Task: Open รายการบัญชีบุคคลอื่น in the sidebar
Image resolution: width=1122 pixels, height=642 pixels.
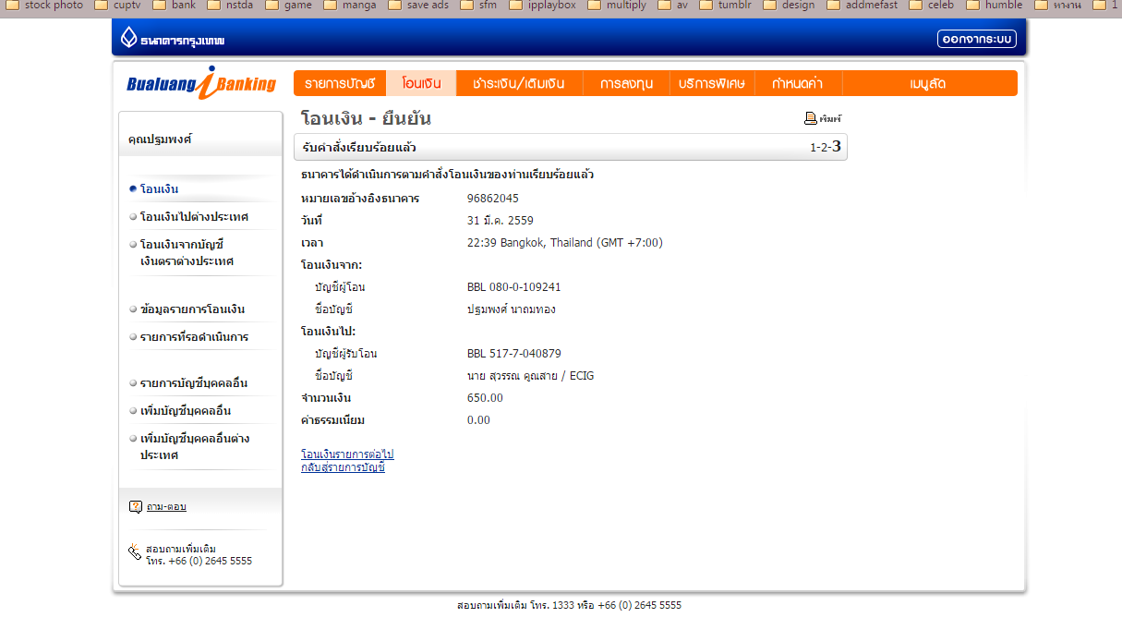Action: [x=194, y=383]
